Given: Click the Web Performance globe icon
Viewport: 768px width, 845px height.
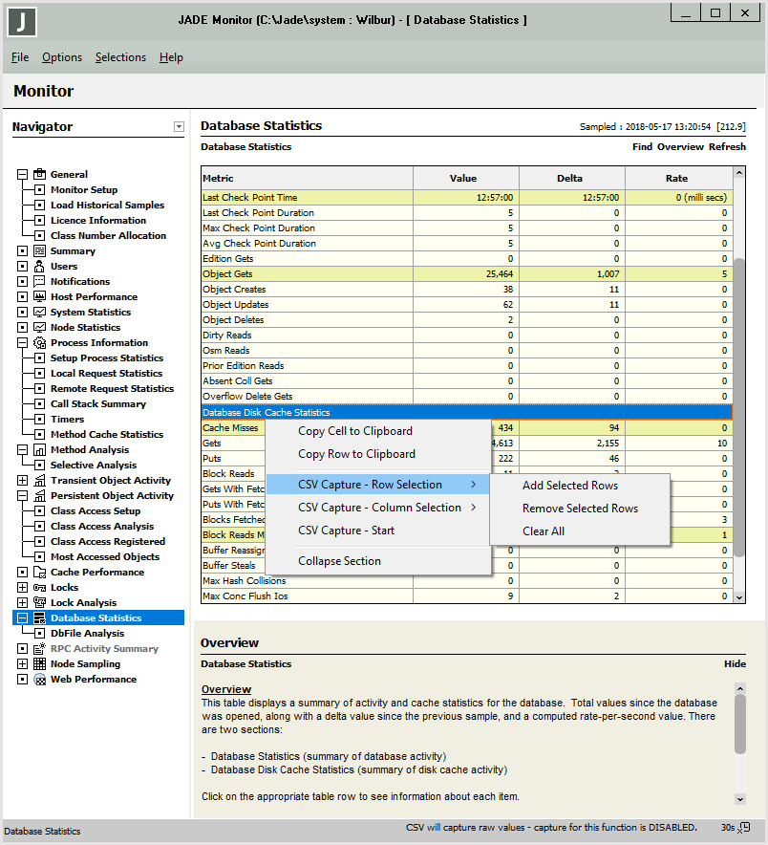Looking at the screenshot, I should (x=39, y=679).
